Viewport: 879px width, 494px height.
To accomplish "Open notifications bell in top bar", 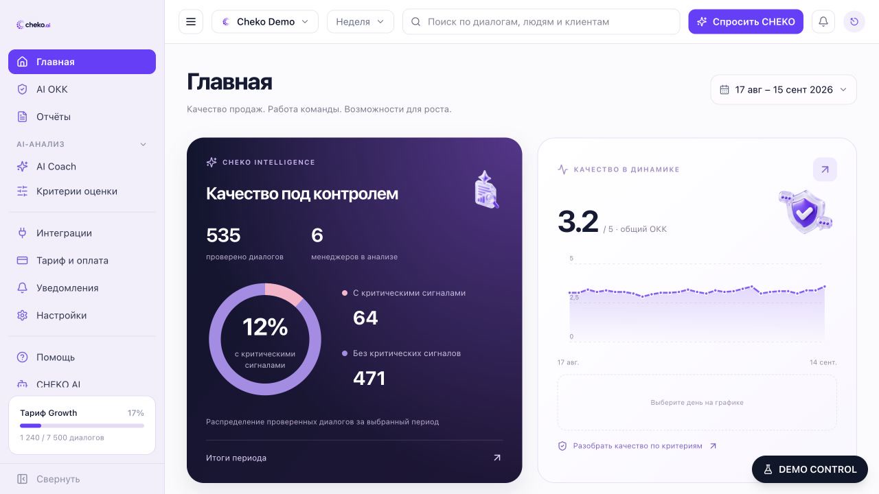I will tap(823, 22).
